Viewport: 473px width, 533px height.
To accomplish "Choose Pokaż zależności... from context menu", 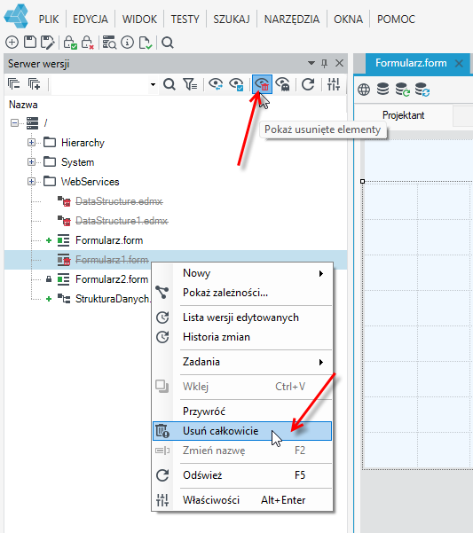I will tap(242, 293).
